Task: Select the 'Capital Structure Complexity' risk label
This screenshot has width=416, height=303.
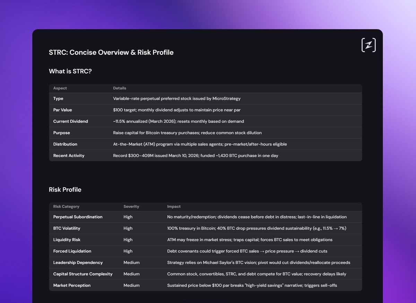Action: (83, 274)
